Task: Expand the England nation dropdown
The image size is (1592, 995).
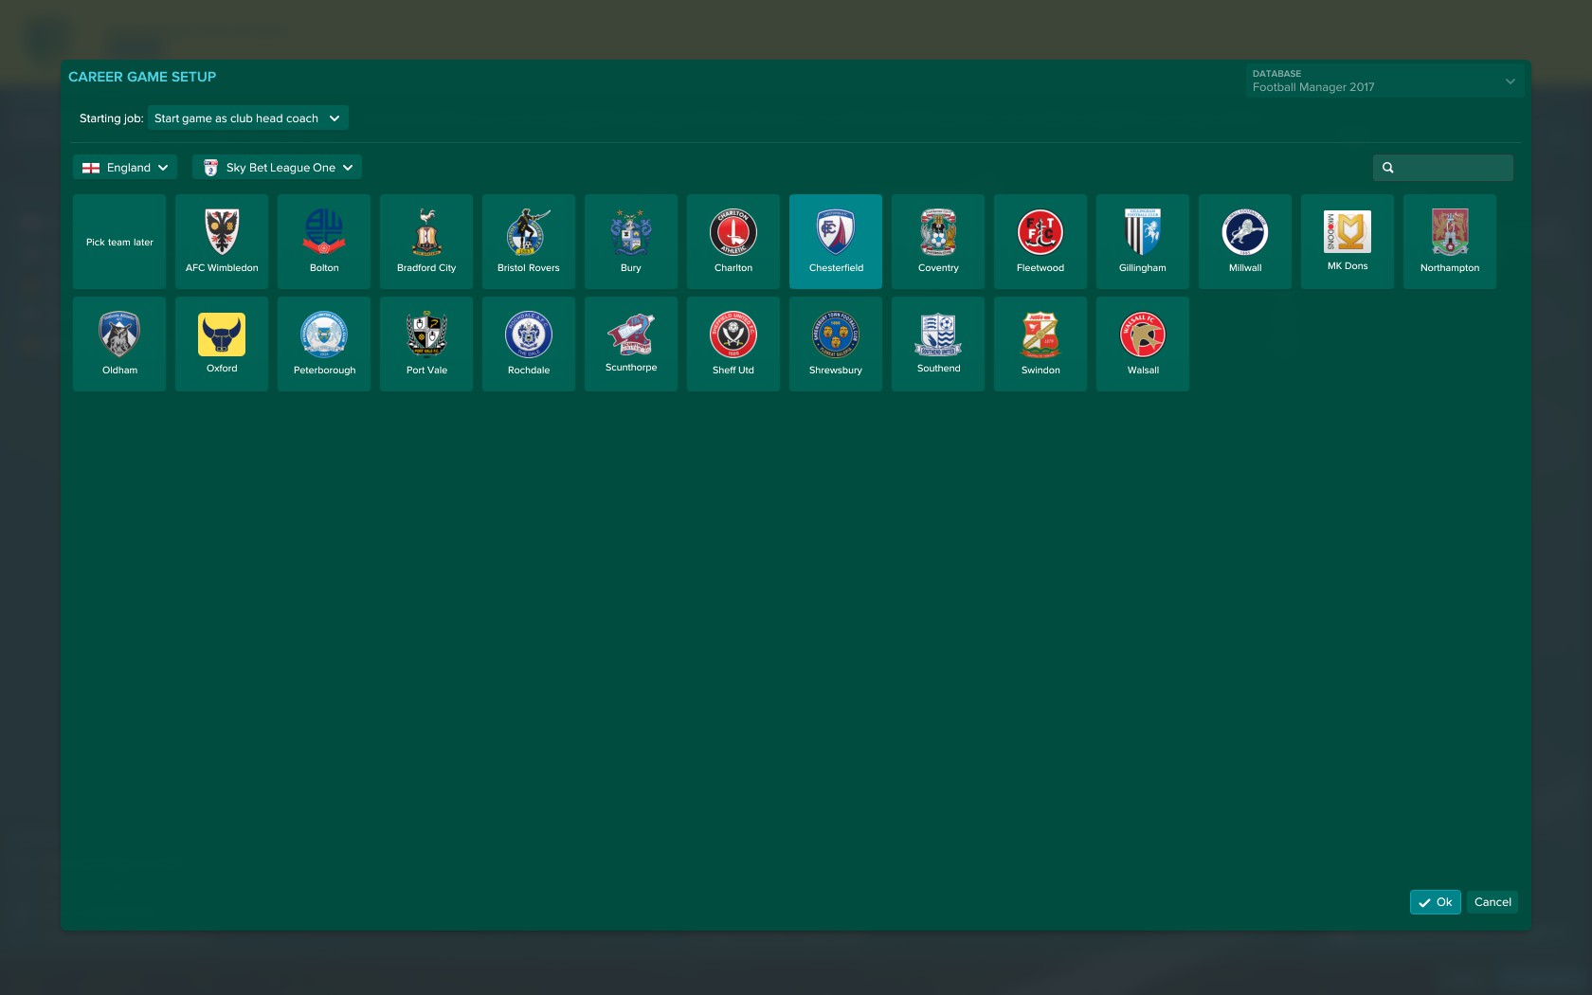Action: point(125,168)
